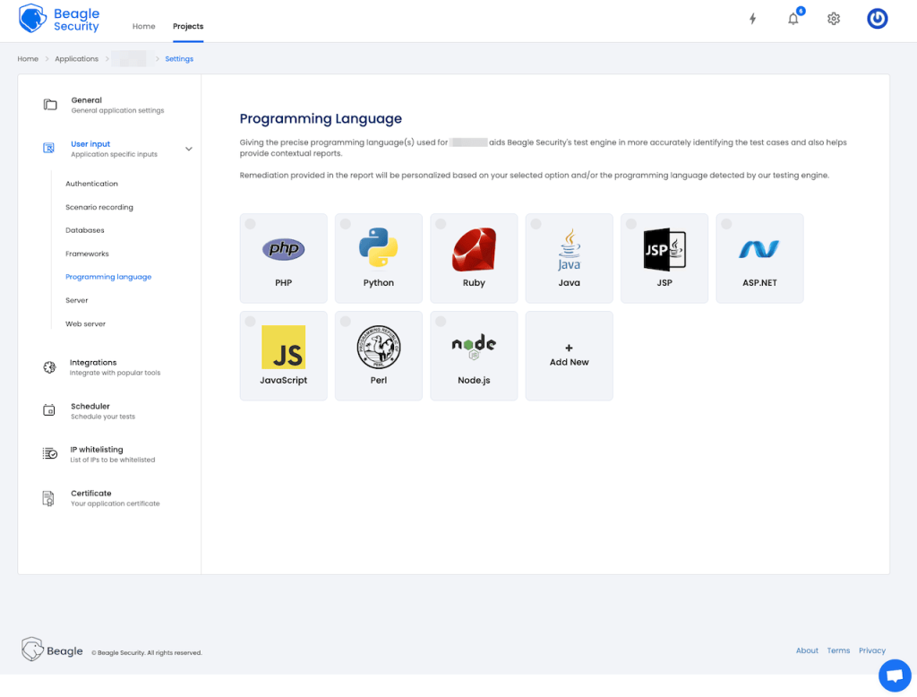This screenshot has width=917, height=697.
Task: Open the Terms footer link
Action: pos(838,650)
